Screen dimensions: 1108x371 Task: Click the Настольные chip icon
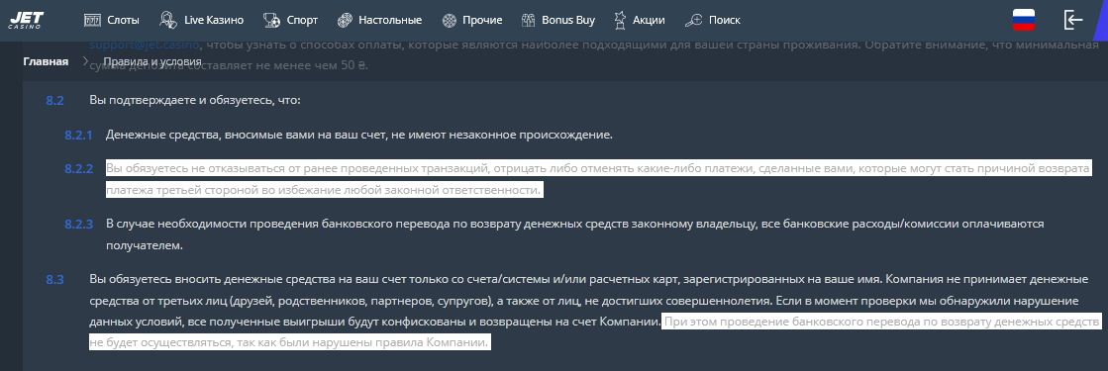pyautogui.click(x=345, y=20)
